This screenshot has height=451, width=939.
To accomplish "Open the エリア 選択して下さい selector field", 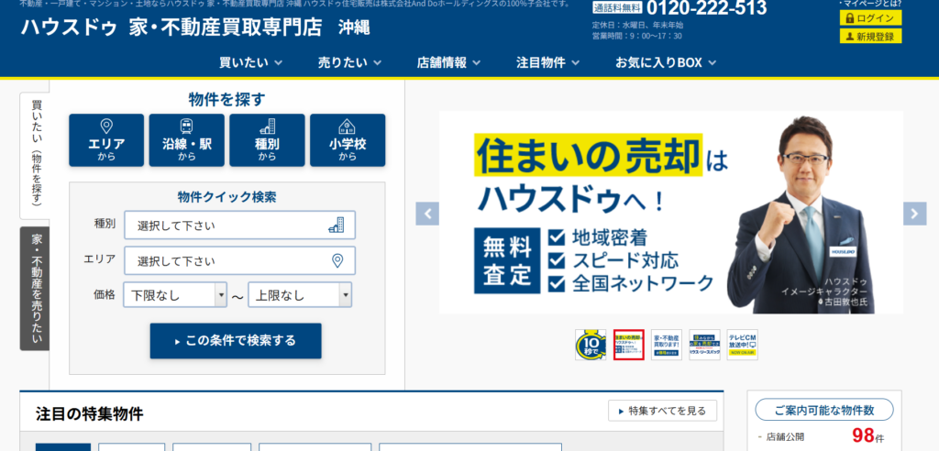I will click(x=239, y=261).
